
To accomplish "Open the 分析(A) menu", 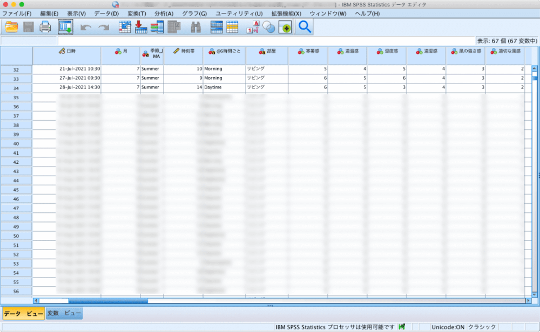I will pyautogui.click(x=164, y=13).
